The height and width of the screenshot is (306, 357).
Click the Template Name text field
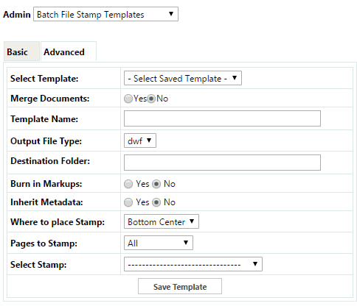[222, 118]
